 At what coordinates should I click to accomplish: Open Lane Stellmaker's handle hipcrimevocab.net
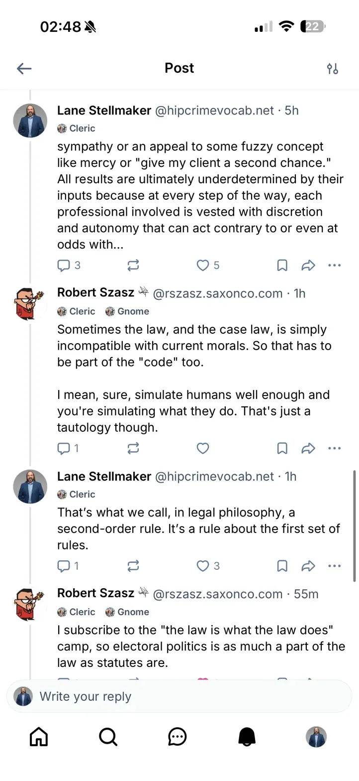click(215, 111)
